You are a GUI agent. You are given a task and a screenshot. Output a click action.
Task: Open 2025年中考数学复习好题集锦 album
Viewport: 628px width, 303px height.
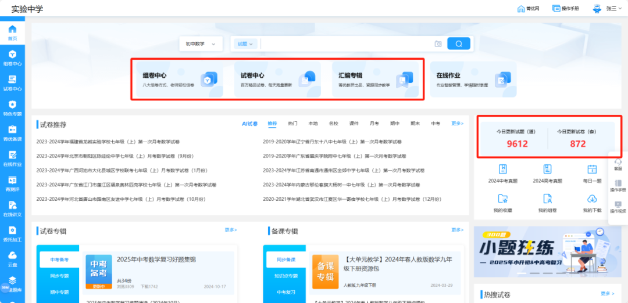coord(156,259)
